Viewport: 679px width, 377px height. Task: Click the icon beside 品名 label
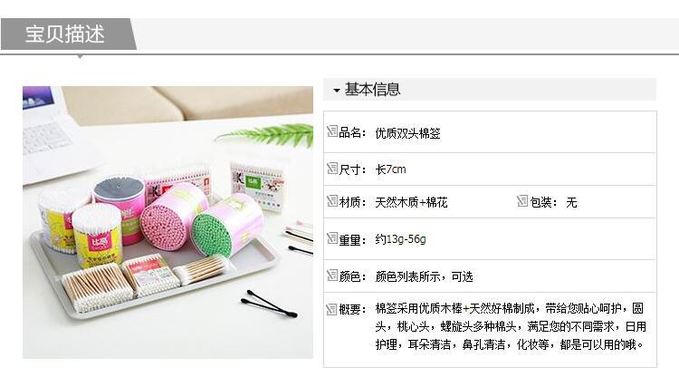[x=332, y=131]
